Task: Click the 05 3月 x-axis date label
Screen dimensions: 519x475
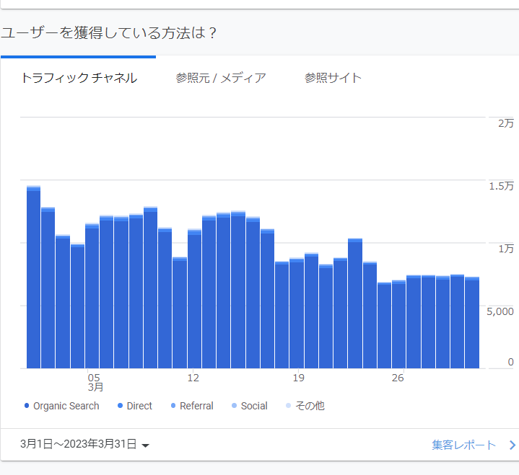Action: coord(95,382)
